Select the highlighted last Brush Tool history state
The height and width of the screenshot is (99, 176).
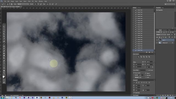point(143,50)
